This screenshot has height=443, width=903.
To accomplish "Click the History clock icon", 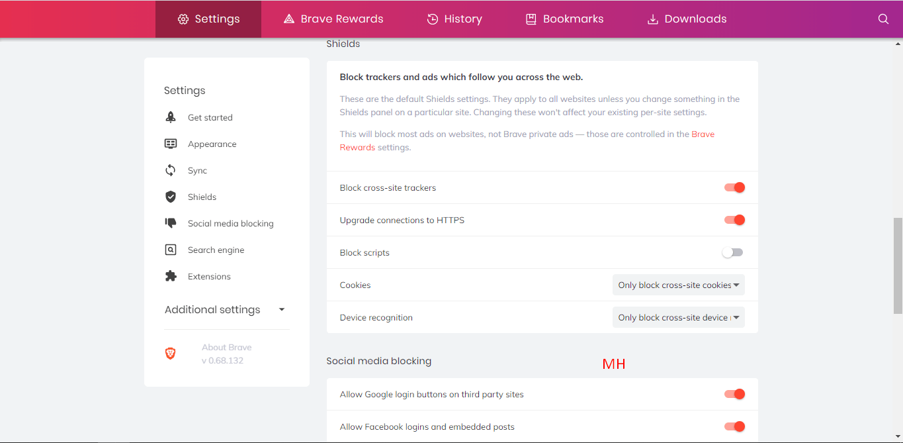I will point(433,19).
